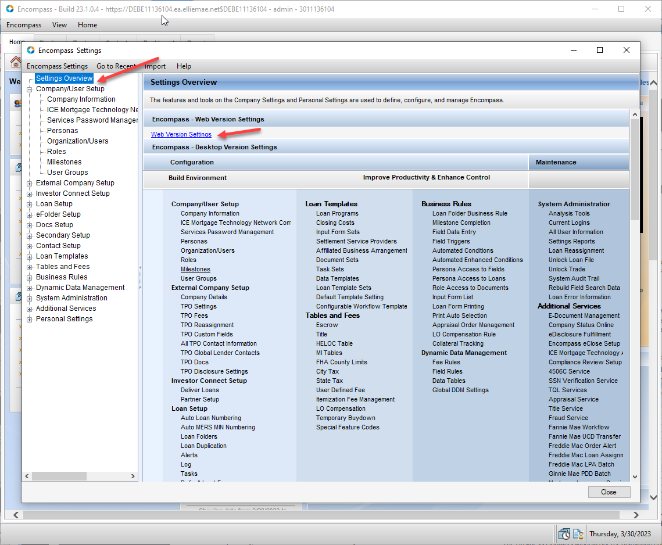This screenshot has width=662, height=545.
Task: Select Services Password Management in the tree
Action: [92, 120]
